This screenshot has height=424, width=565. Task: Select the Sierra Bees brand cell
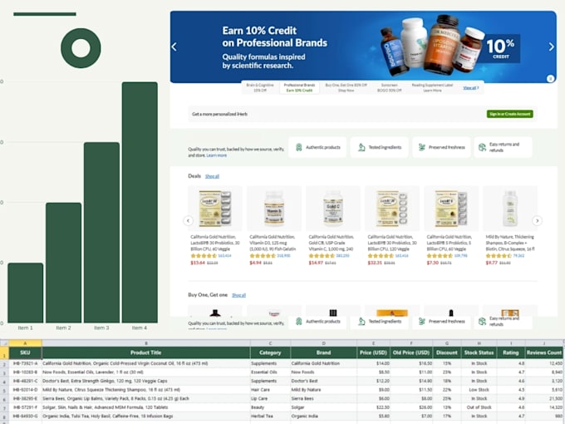[323, 399]
